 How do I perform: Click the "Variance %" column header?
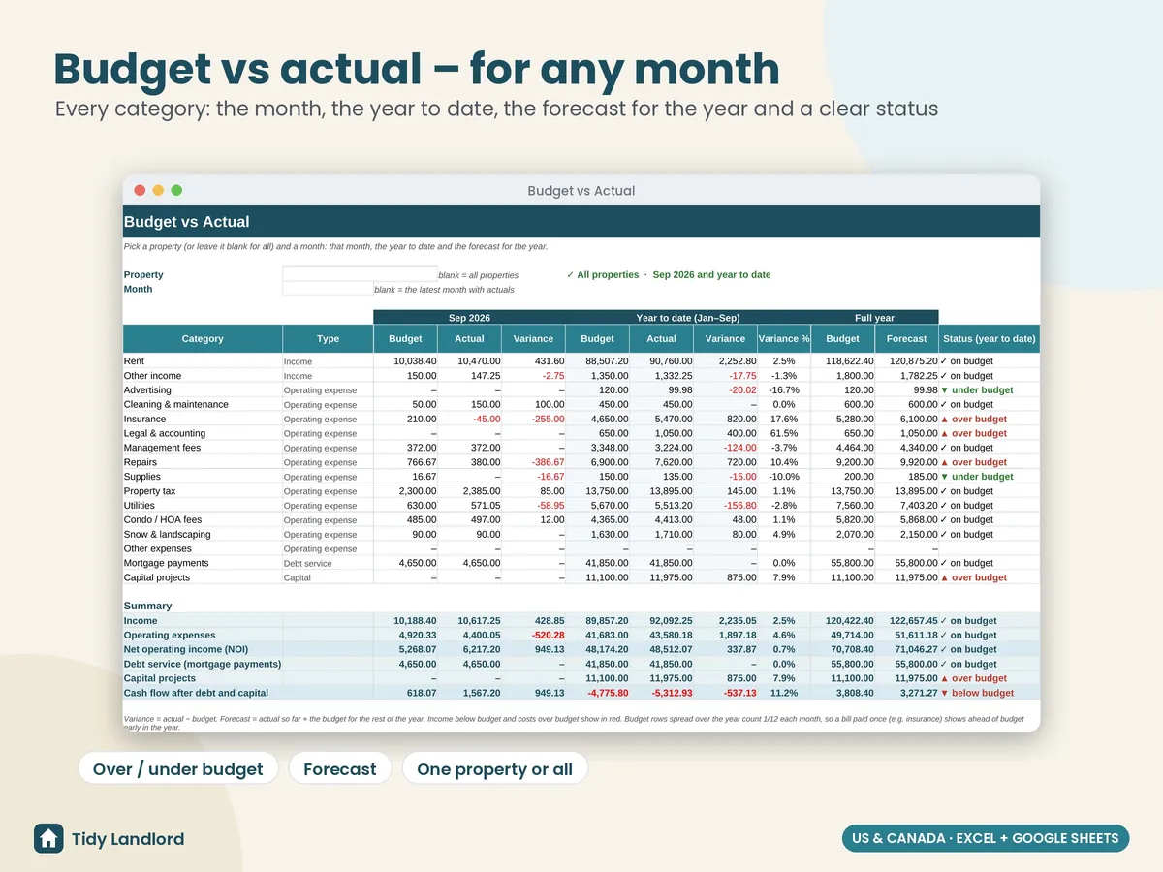783,338
